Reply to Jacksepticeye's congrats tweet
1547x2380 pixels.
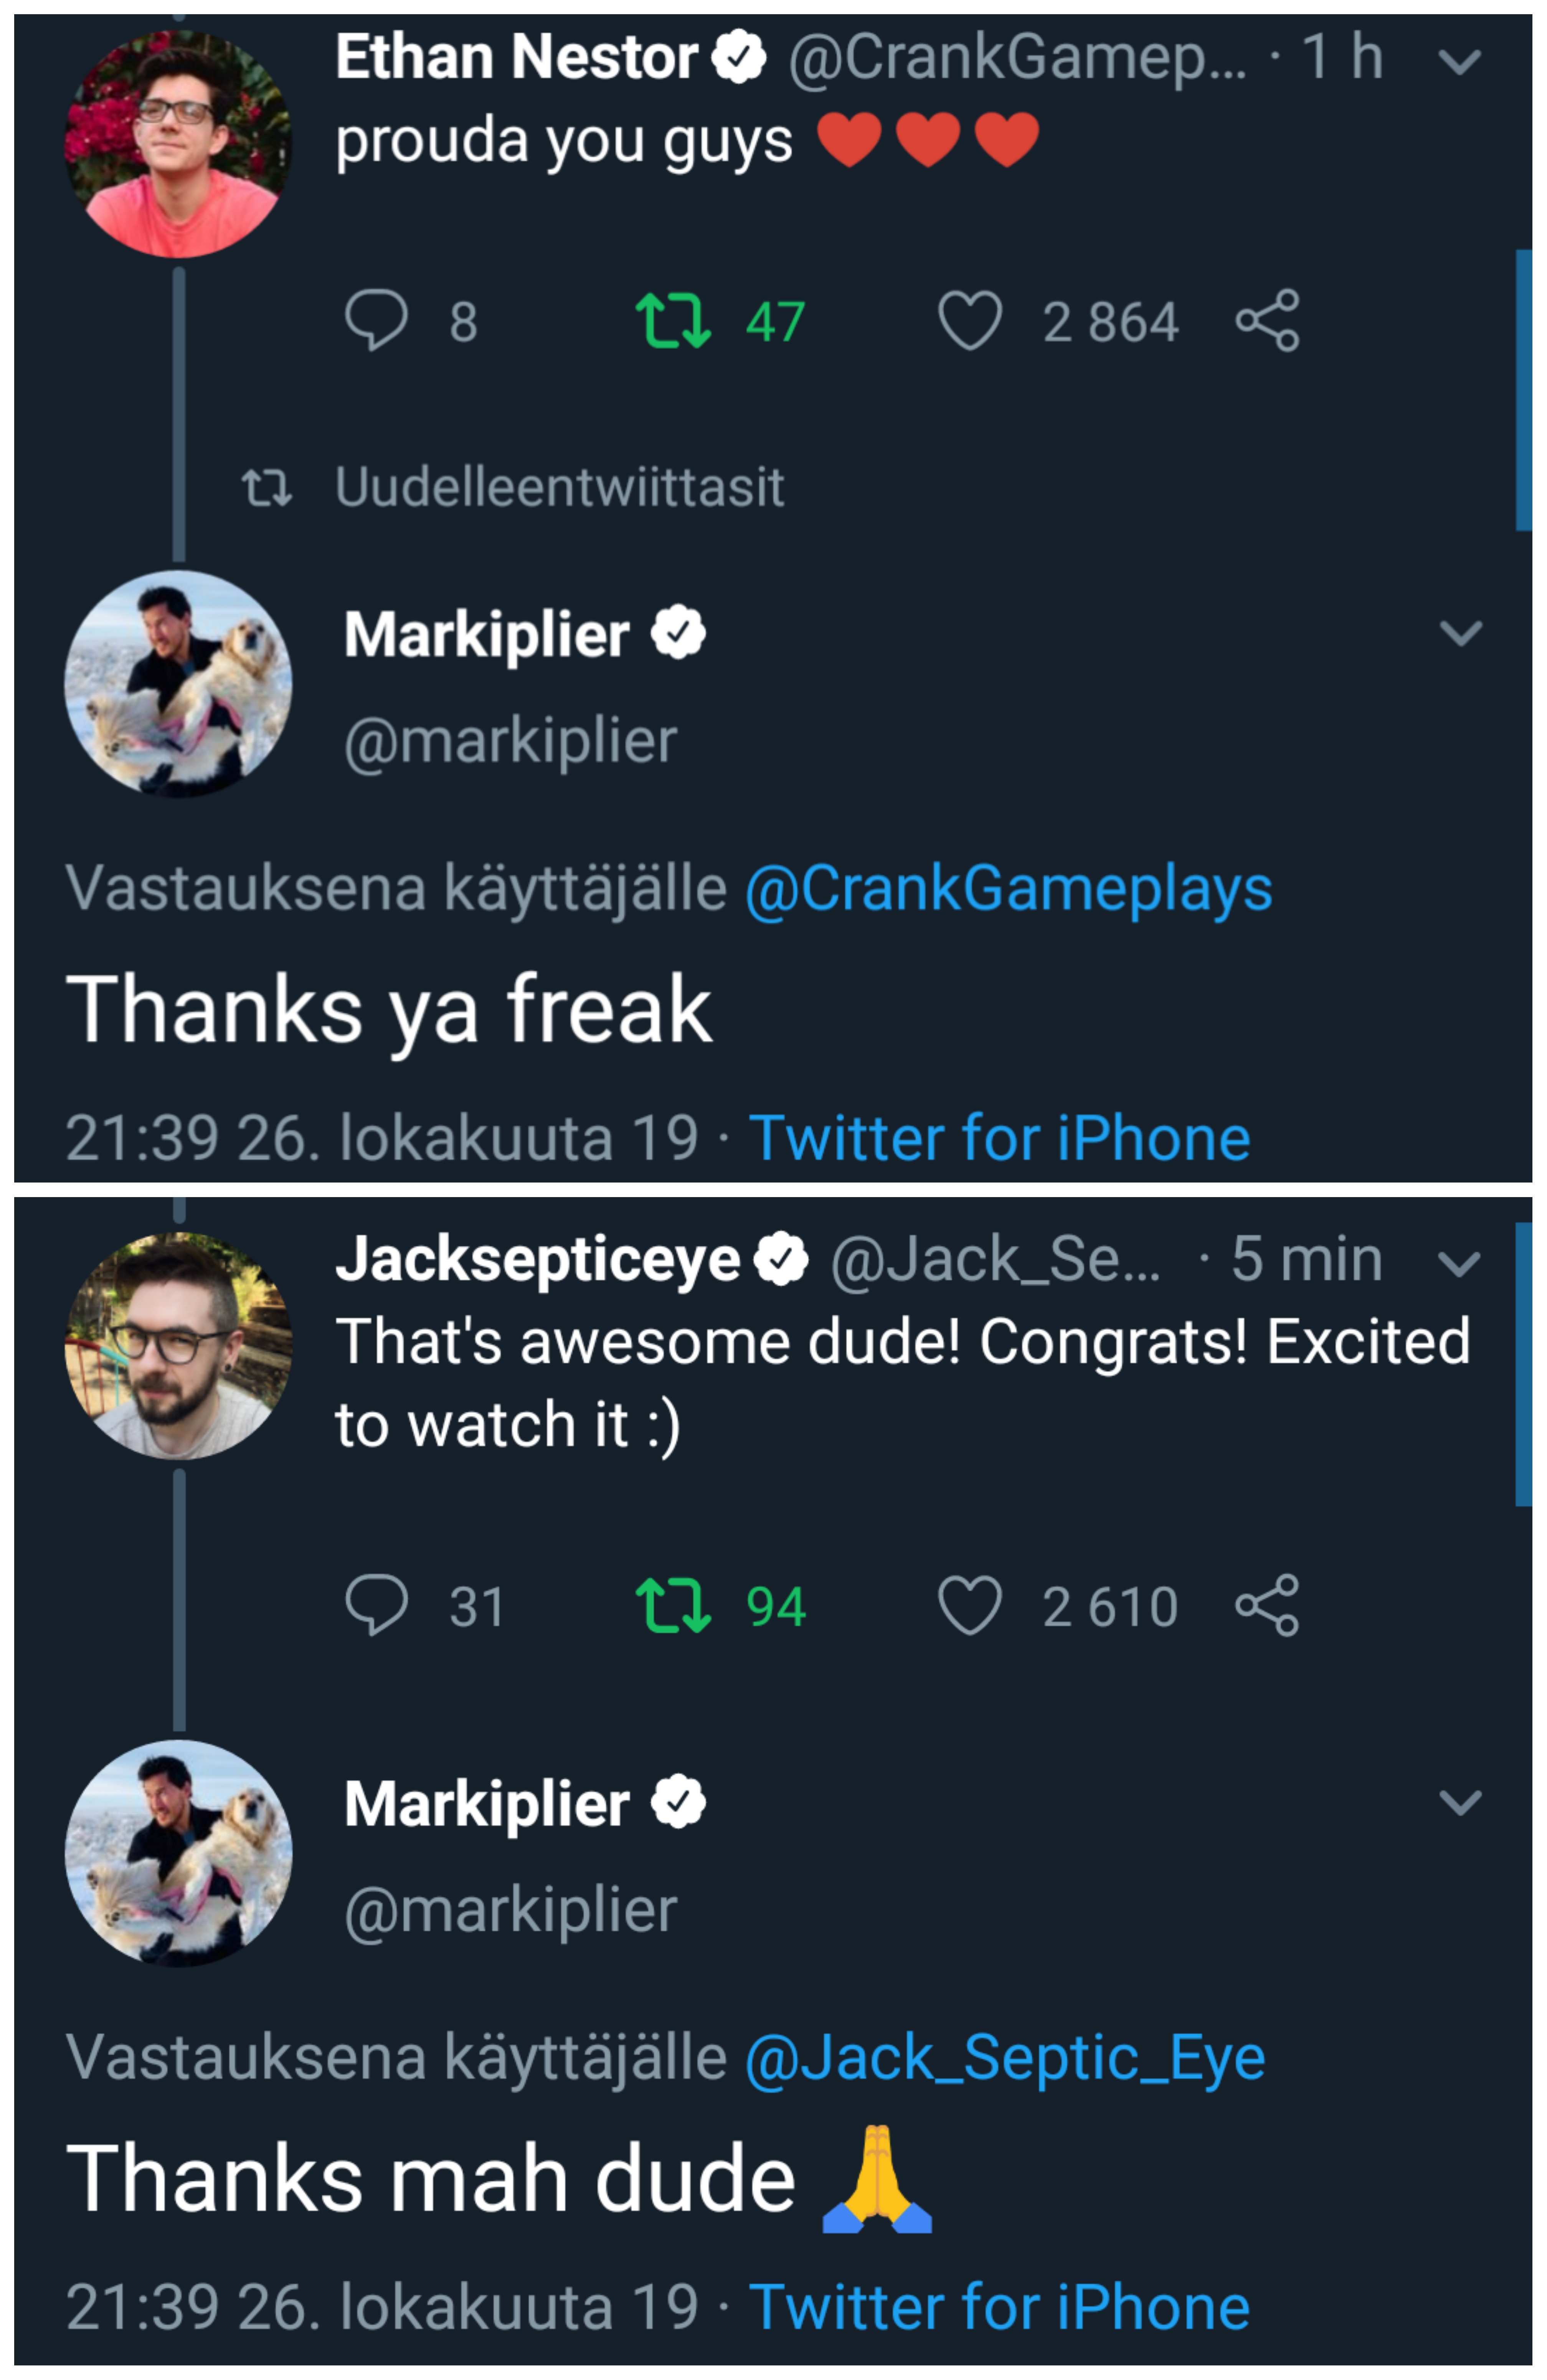[x=376, y=1605]
